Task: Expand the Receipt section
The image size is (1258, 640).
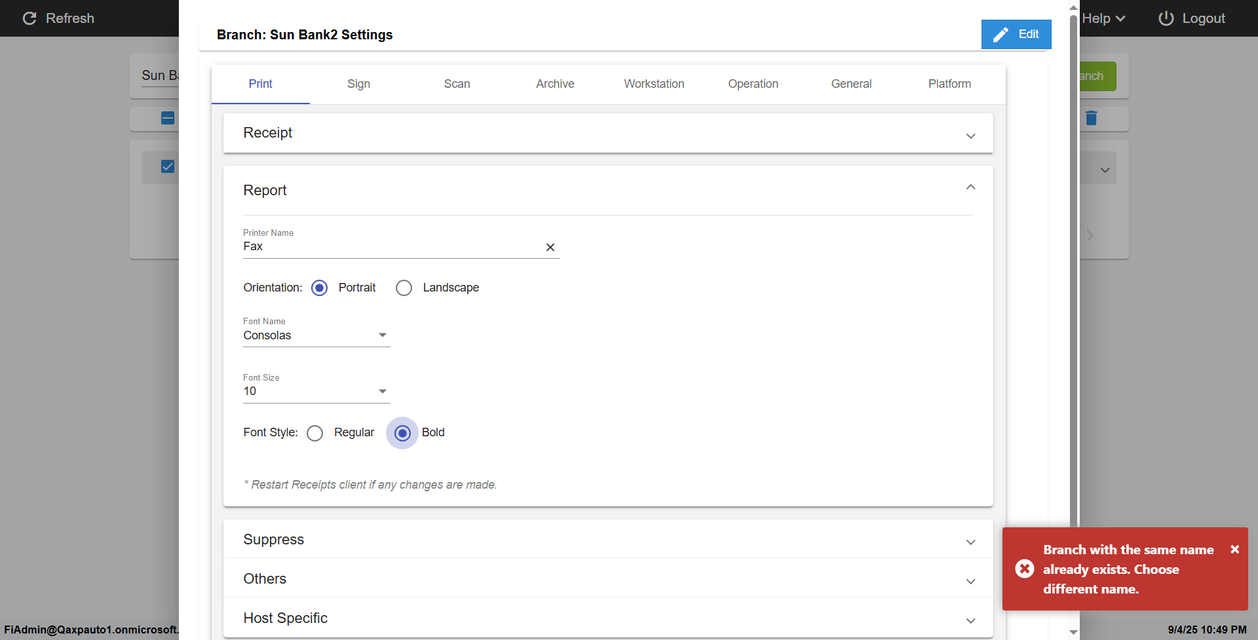Action: pyautogui.click(x=970, y=136)
